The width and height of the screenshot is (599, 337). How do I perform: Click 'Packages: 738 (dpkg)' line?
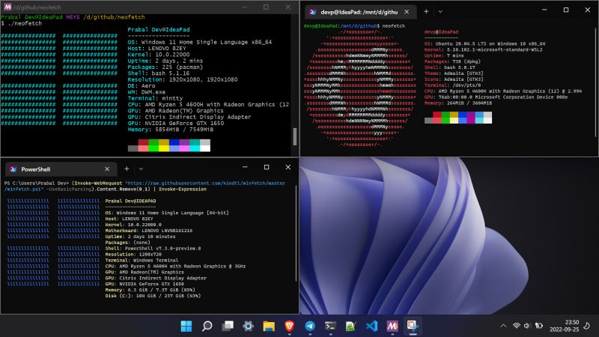pos(452,61)
